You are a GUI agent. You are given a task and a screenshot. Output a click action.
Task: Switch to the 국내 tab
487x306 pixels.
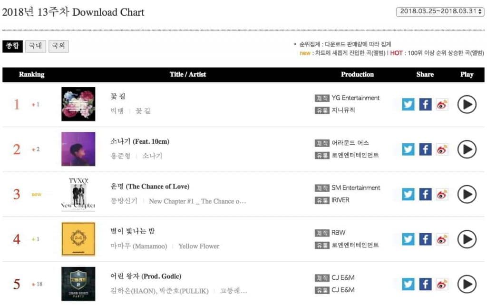click(x=35, y=46)
